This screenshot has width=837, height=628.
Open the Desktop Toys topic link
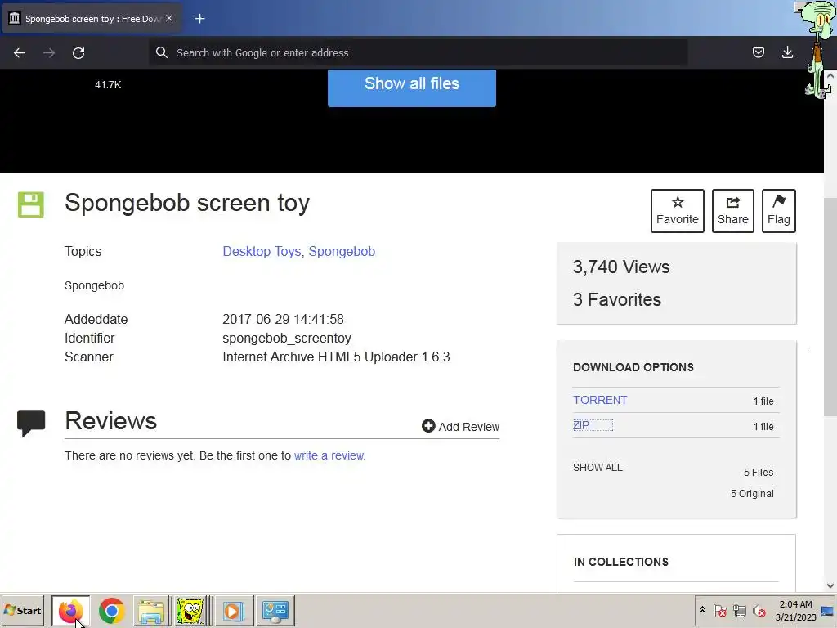point(262,251)
